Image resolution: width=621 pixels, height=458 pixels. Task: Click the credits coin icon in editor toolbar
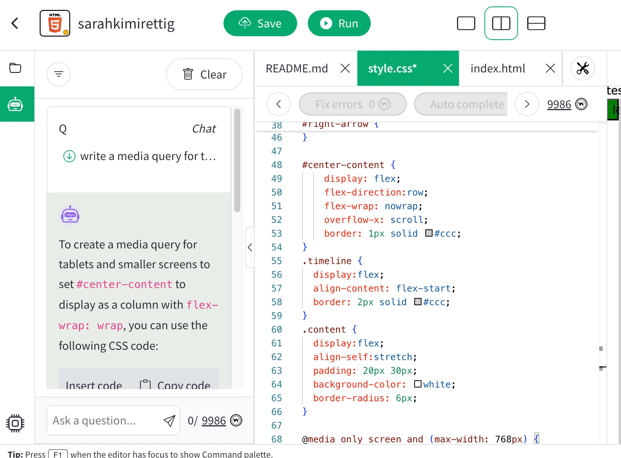581,104
